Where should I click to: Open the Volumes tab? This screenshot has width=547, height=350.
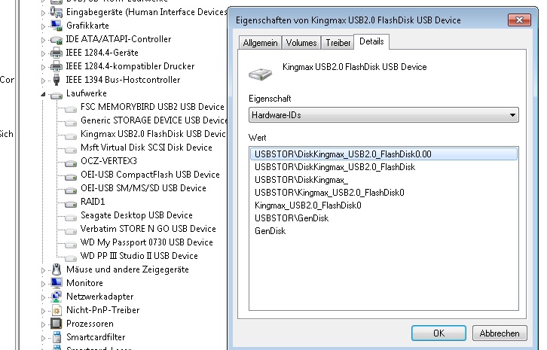click(301, 43)
